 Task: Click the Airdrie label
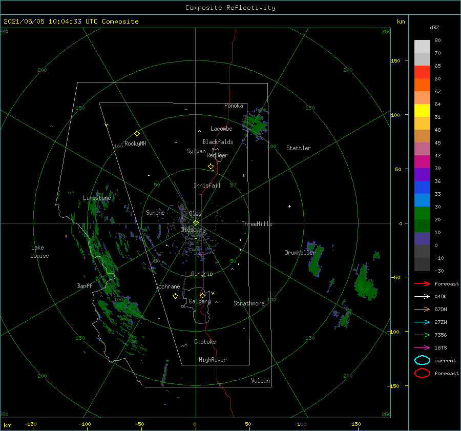pos(202,274)
